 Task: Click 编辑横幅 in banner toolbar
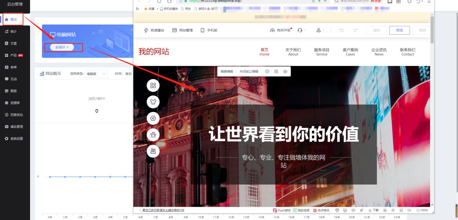pos(227,71)
